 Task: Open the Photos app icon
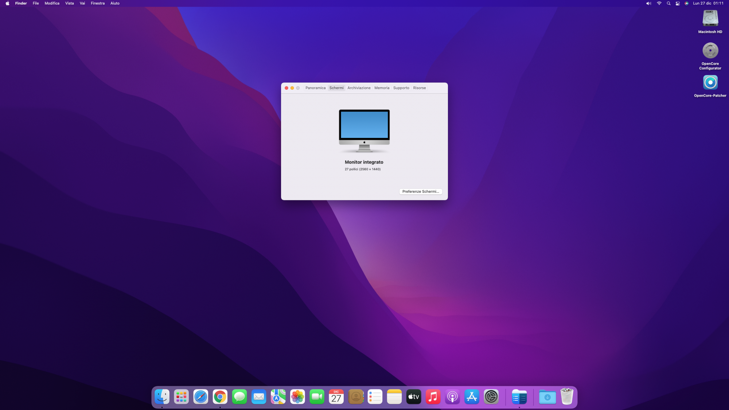(x=297, y=397)
